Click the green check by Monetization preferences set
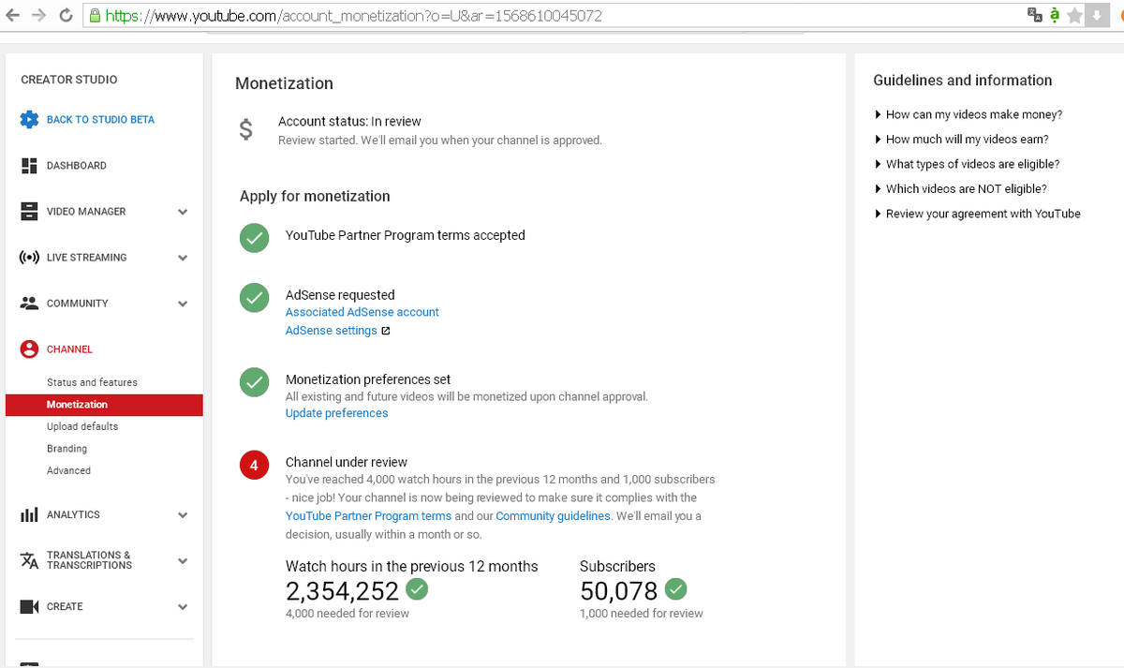This screenshot has width=1124, height=668. (254, 382)
